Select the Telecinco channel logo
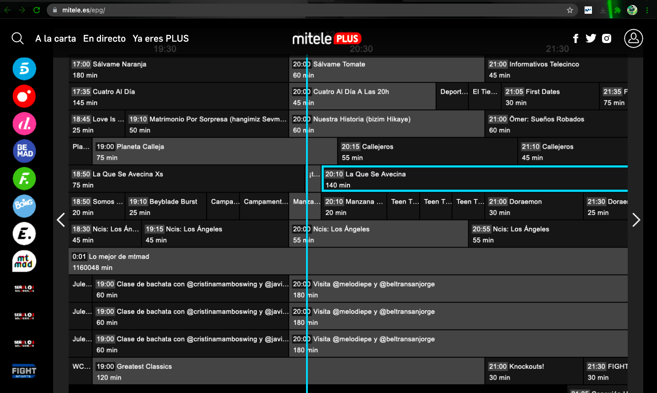 [x=24, y=69]
